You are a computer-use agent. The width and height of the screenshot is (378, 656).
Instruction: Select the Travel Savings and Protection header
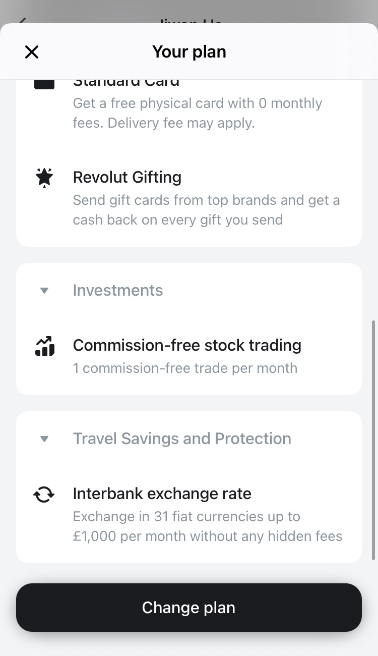[182, 439]
